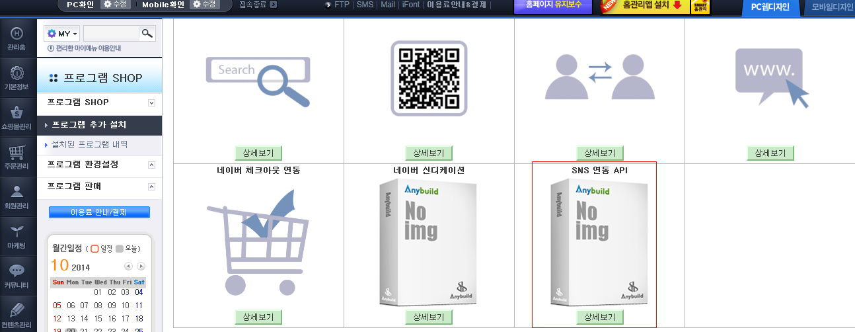Collapse the 프로그램 SHOP section arrow
Image resolution: width=855 pixels, height=332 pixels.
click(x=151, y=103)
